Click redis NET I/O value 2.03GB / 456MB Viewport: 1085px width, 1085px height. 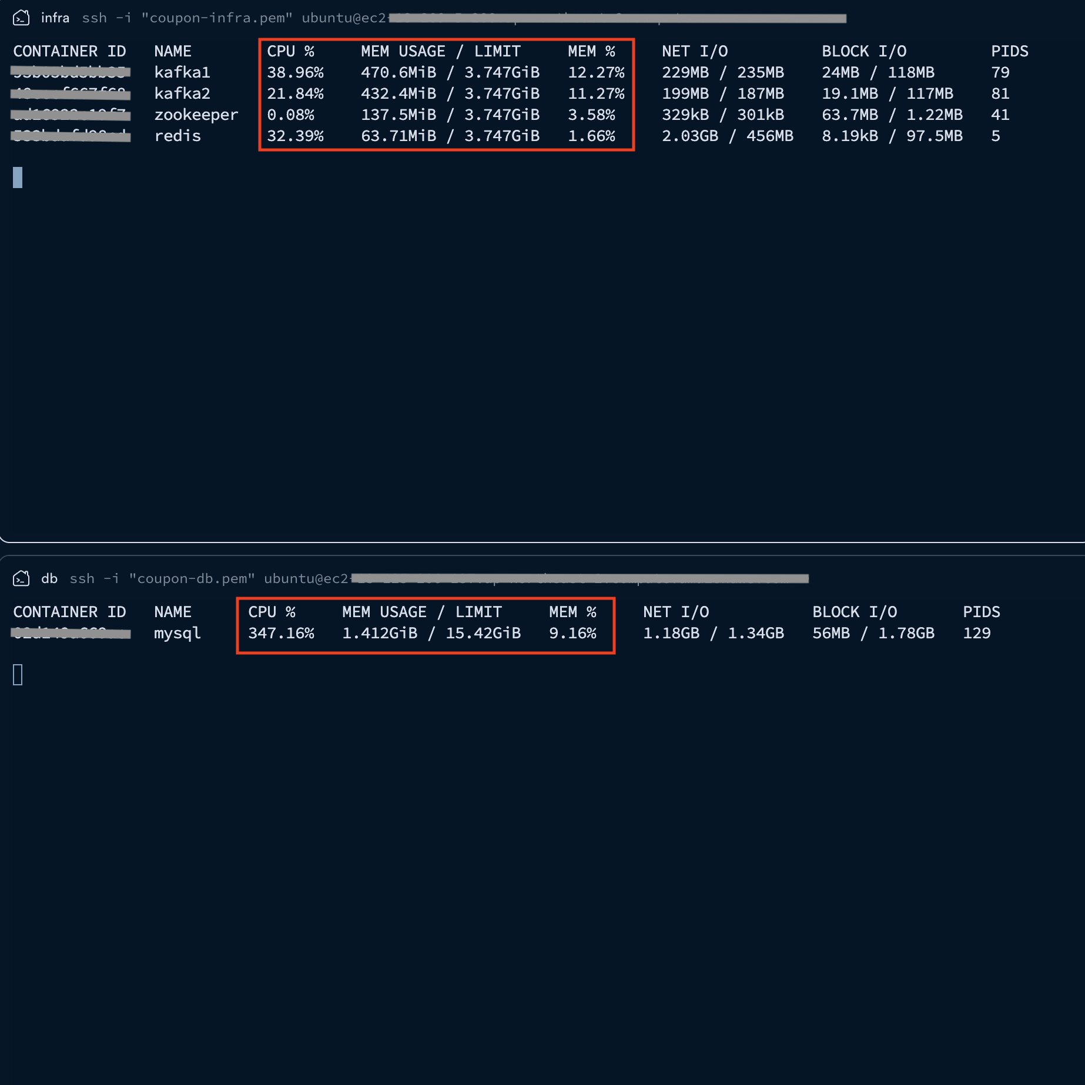[727, 136]
